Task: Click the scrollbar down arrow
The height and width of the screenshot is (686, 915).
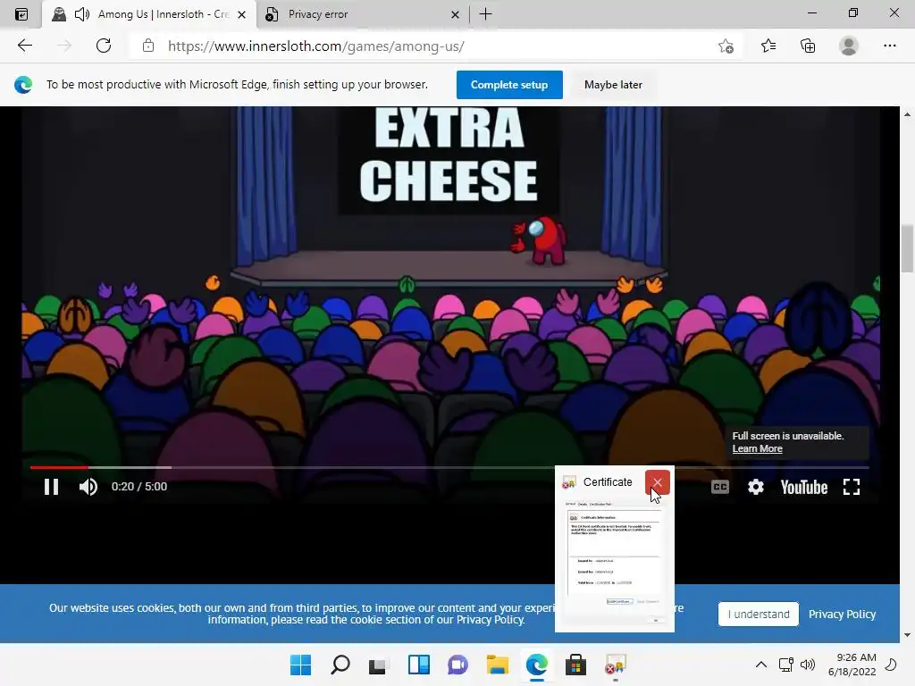Action: coord(907,635)
